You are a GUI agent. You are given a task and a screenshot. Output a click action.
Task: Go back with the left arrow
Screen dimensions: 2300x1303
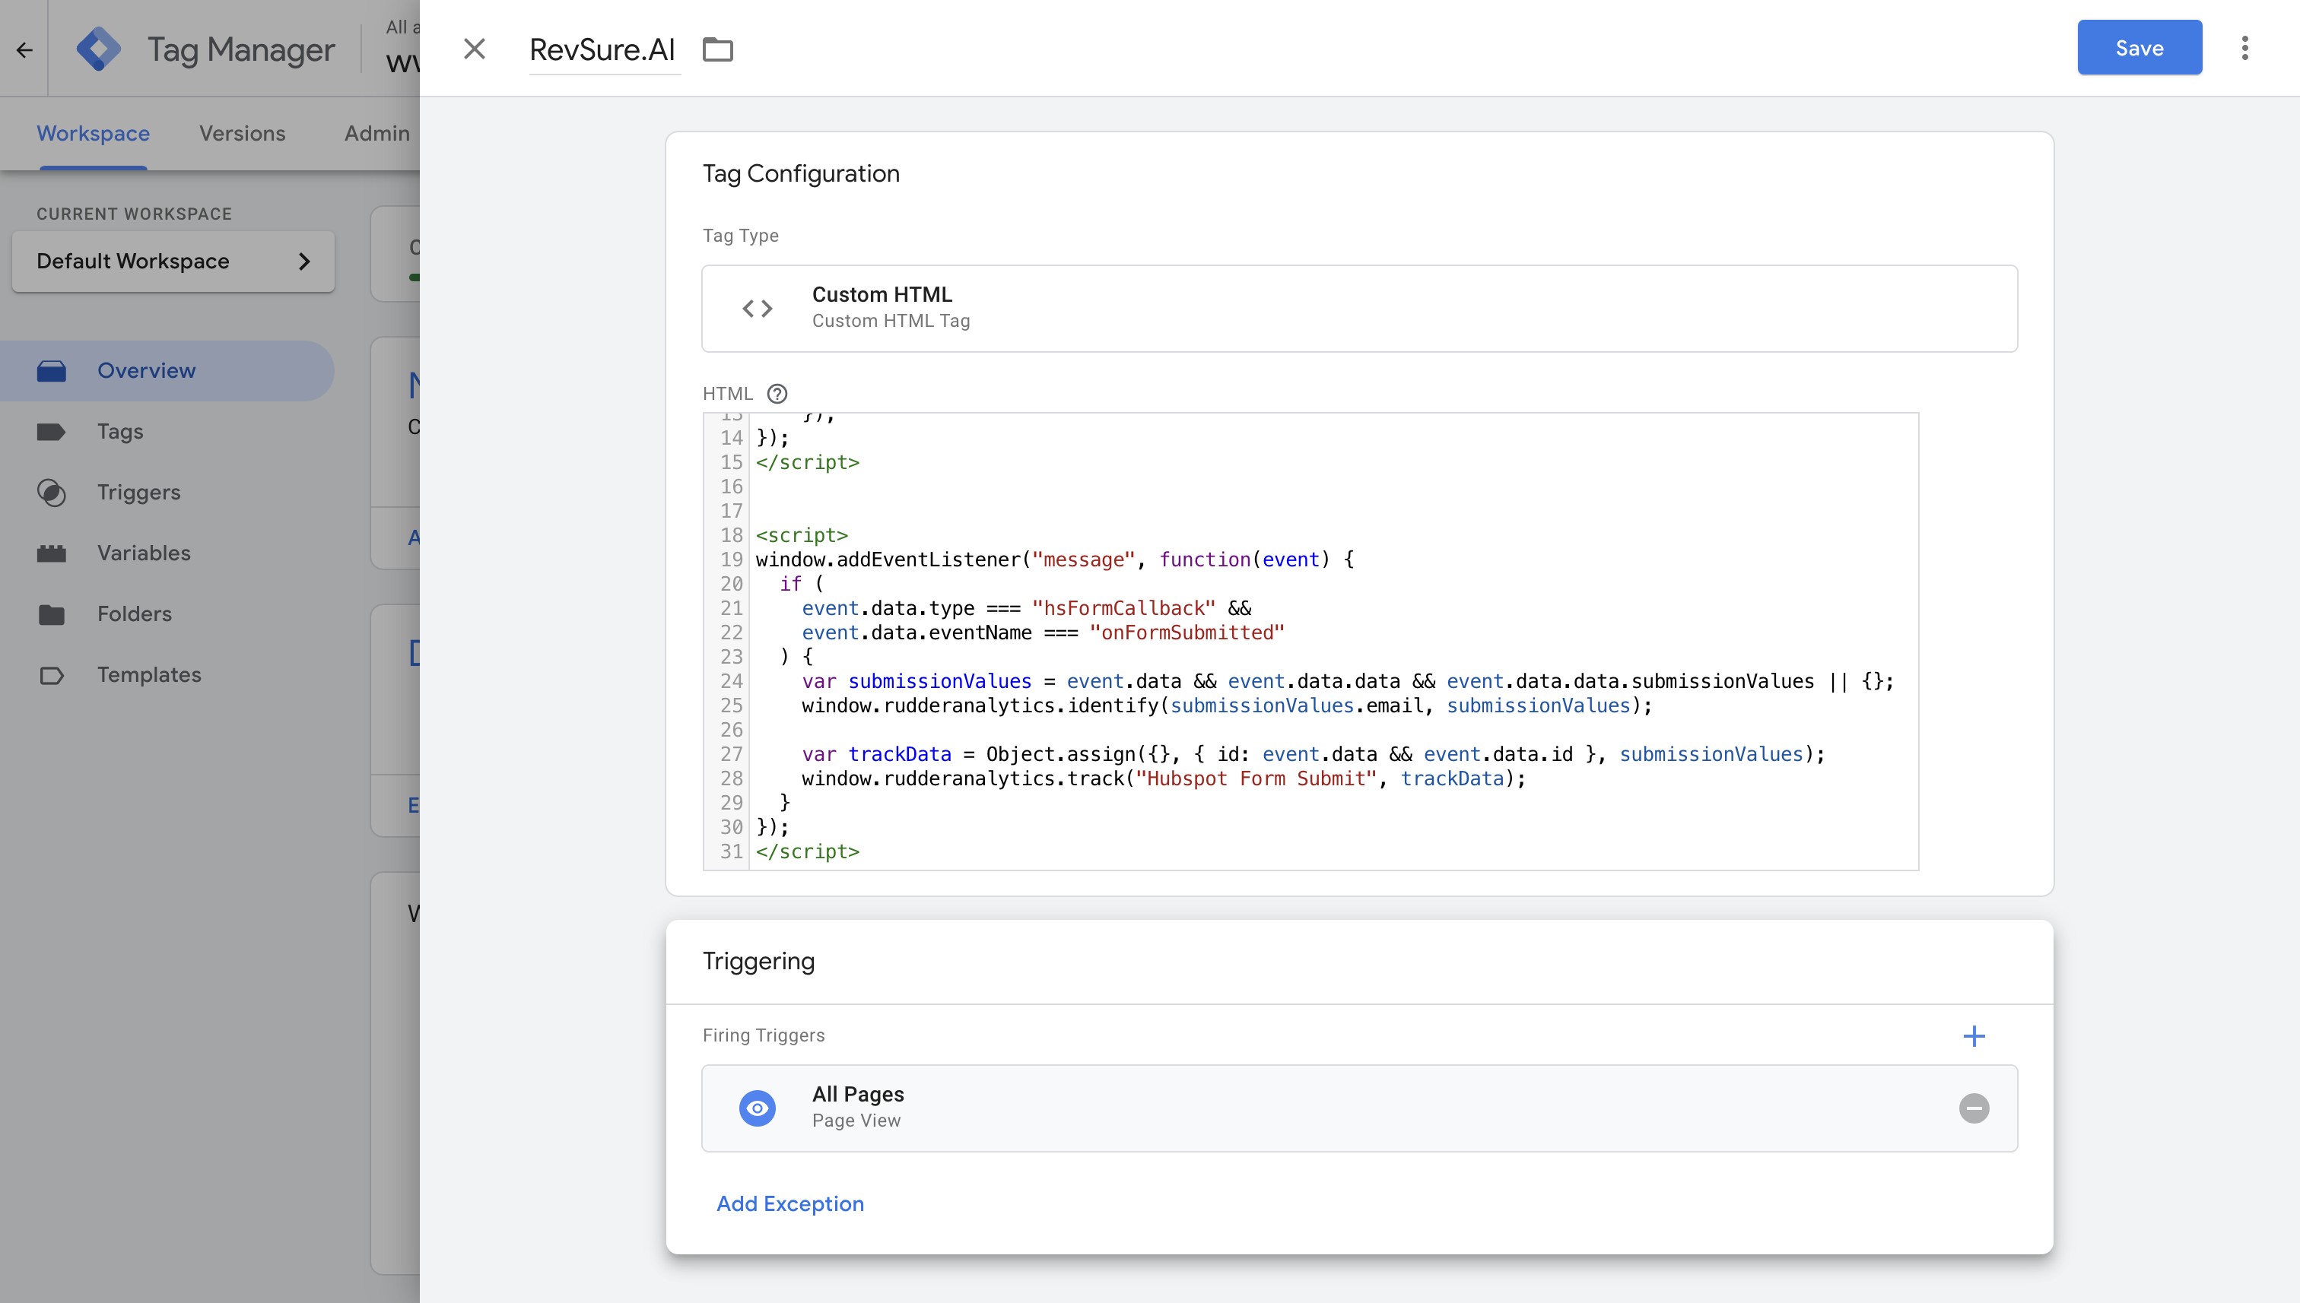coord(24,49)
